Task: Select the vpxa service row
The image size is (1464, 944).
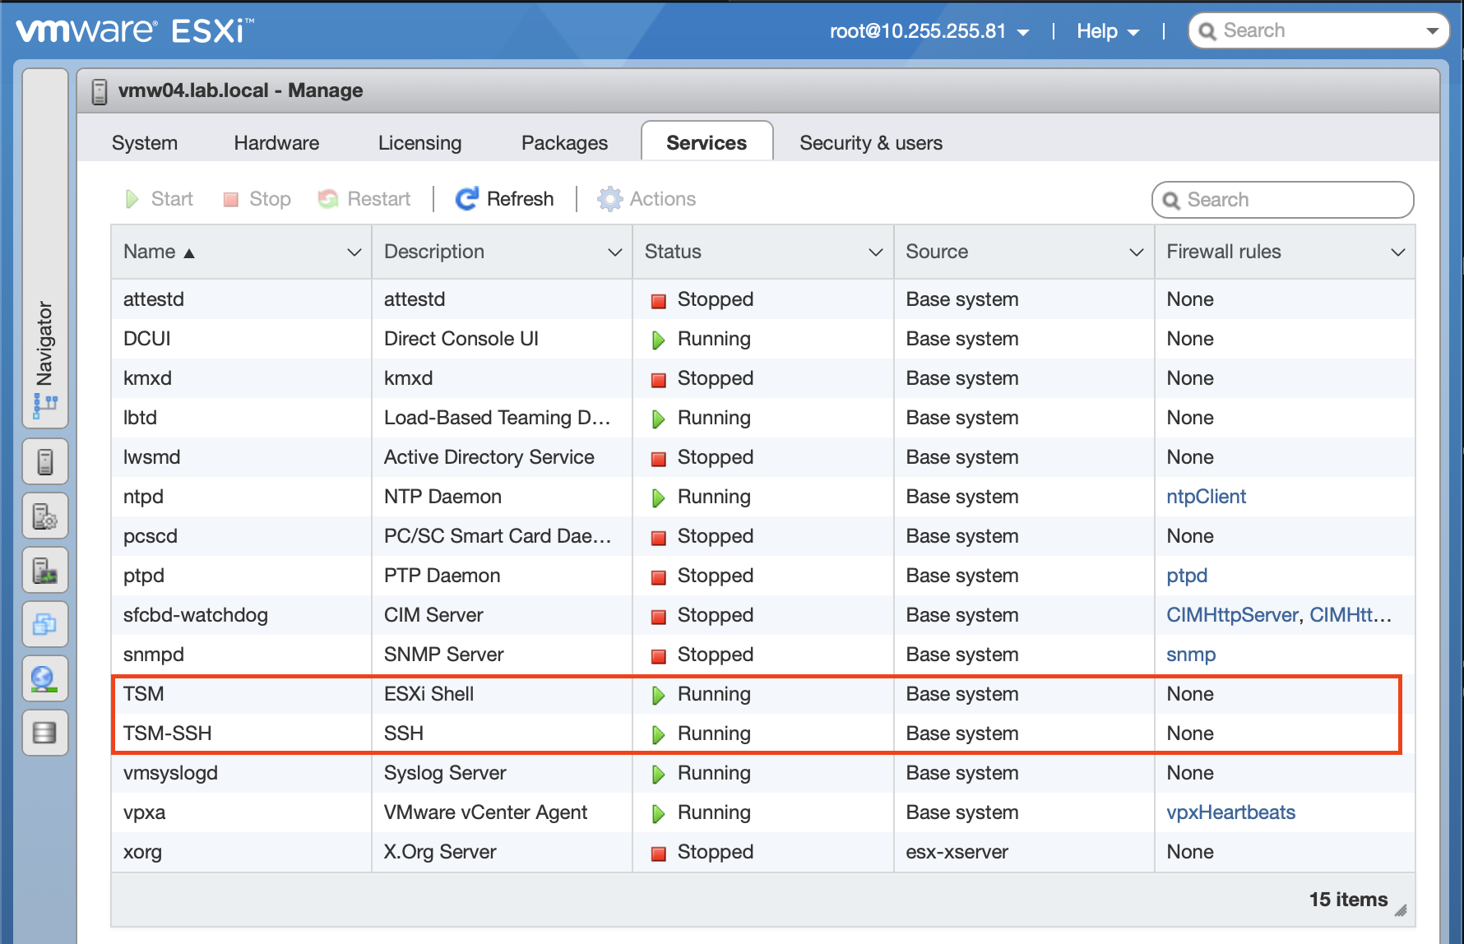Action: [763, 812]
